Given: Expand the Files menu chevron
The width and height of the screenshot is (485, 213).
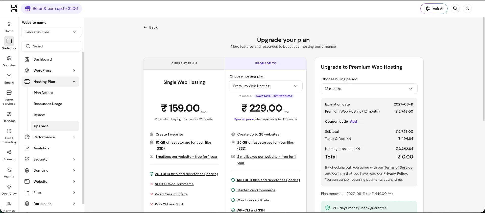Looking at the screenshot, I should [74, 193].
